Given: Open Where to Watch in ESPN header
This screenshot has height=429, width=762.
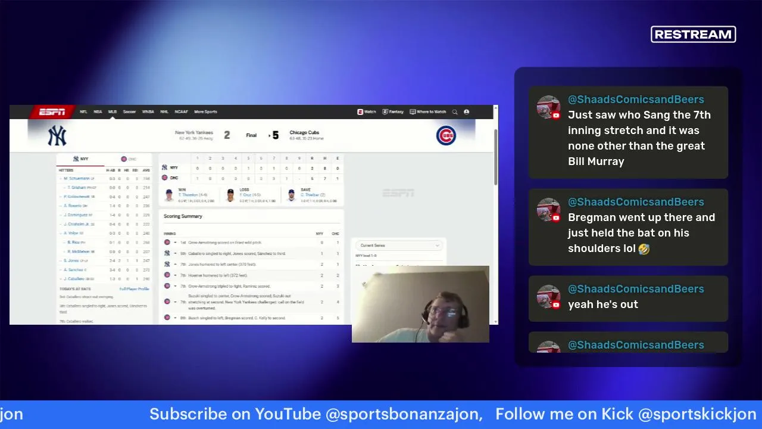Looking at the screenshot, I should (x=428, y=112).
